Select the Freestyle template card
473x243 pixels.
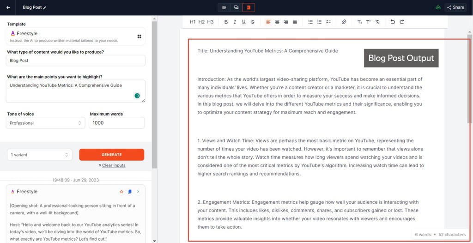[x=75, y=36]
